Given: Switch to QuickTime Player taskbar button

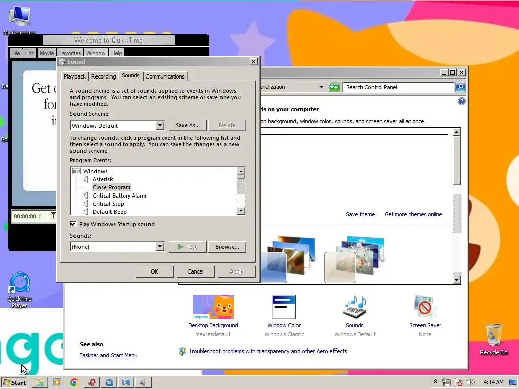Looking at the screenshot, I should (109, 383).
